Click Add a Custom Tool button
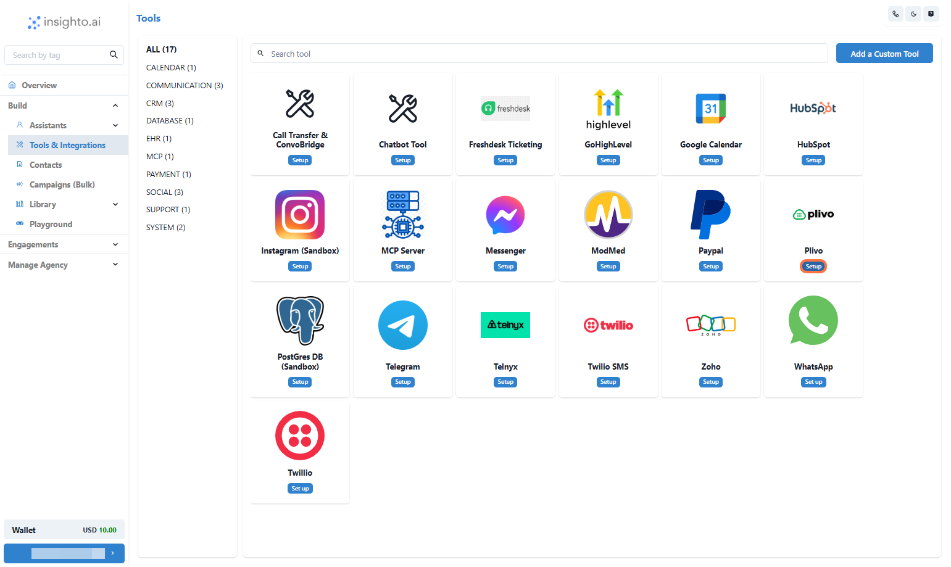 click(x=884, y=54)
